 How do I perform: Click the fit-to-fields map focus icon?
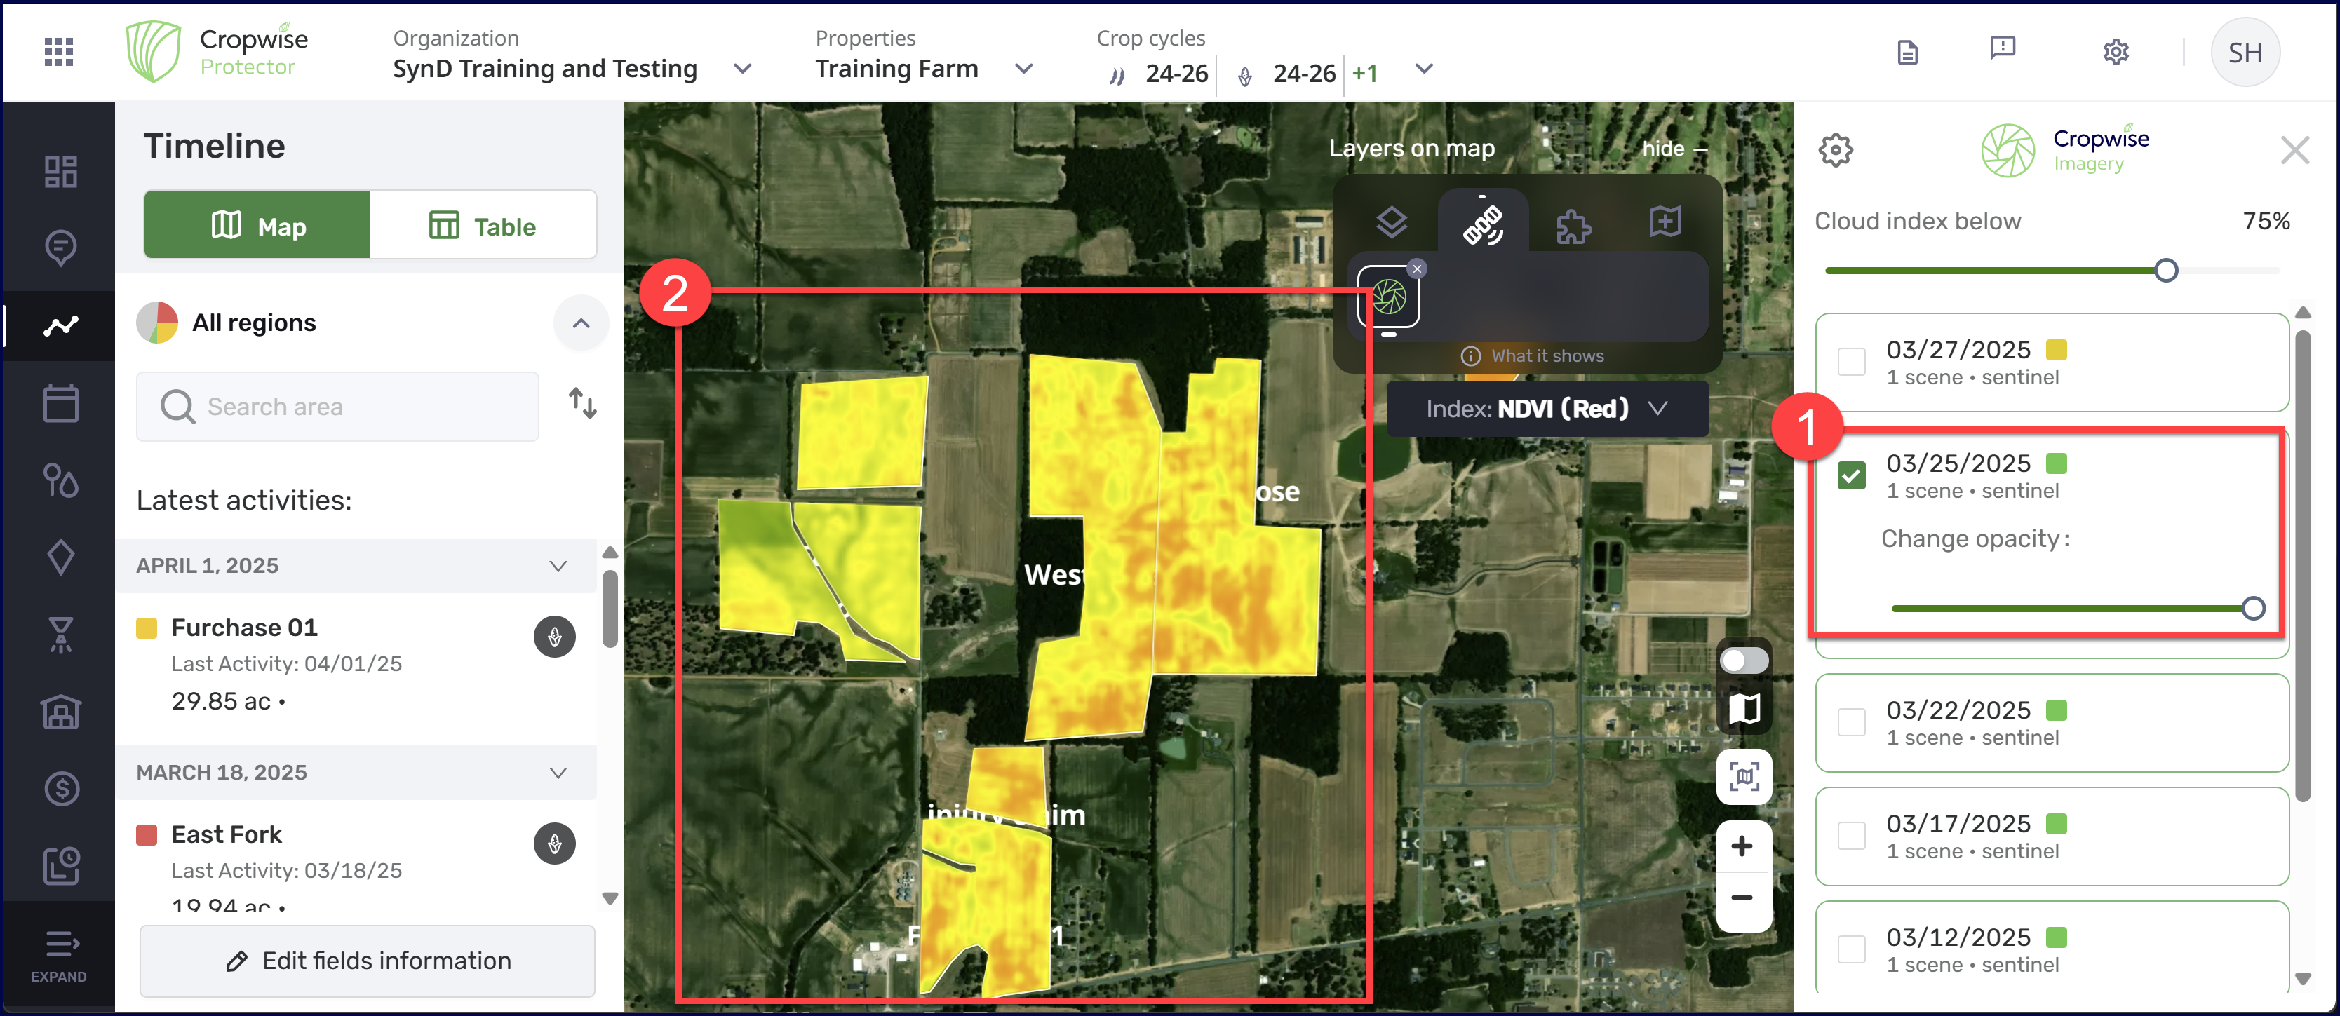click(1743, 776)
